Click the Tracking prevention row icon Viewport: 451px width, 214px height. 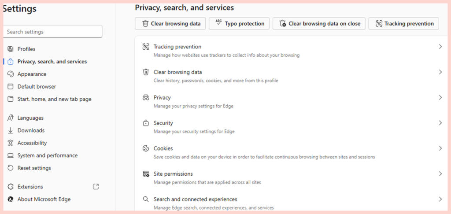point(146,47)
